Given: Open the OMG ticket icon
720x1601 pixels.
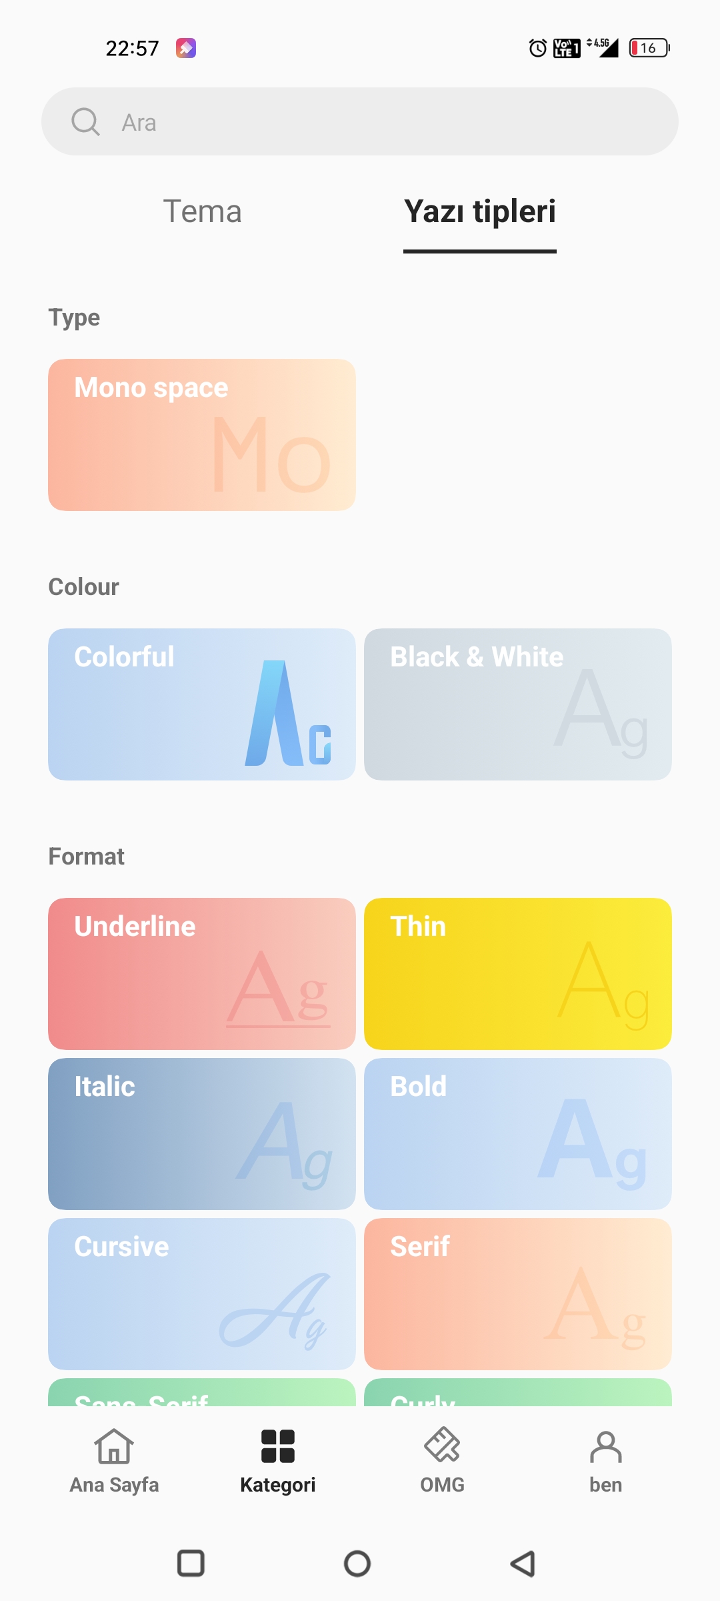Looking at the screenshot, I should 442,1446.
